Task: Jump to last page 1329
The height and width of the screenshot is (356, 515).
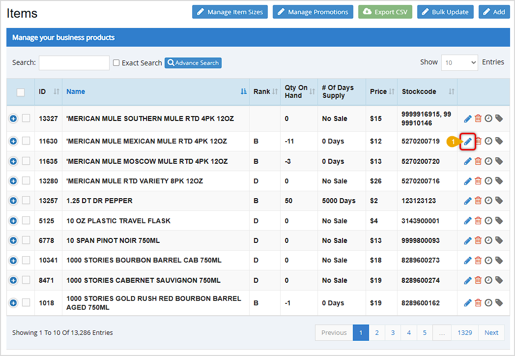Action: pyautogui.click(x=464, y=333)
